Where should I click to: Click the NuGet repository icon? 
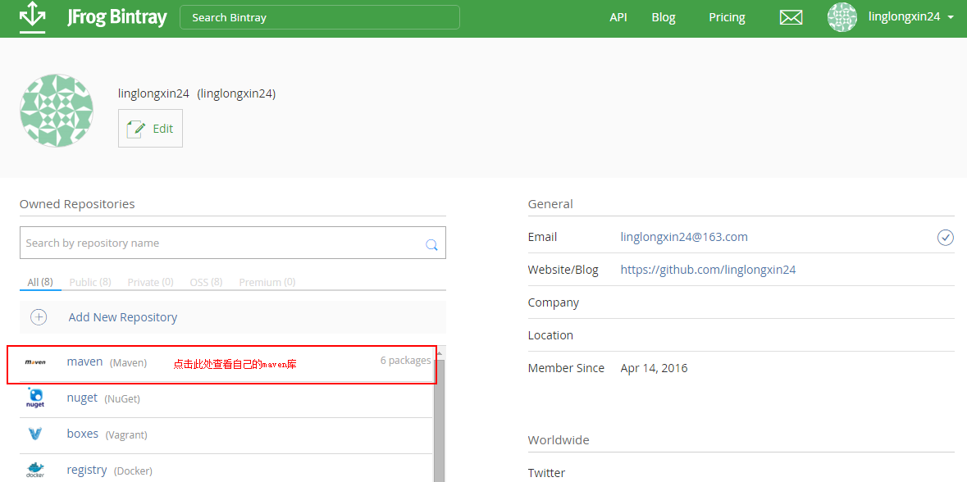(x=35, y=398)
